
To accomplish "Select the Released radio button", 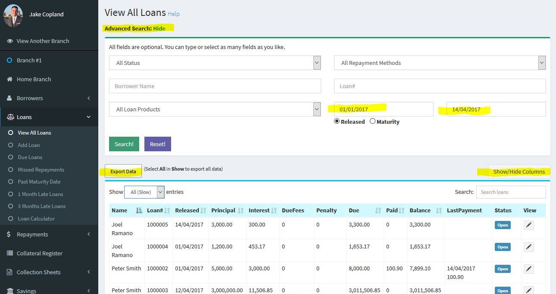I will (x=337, y=122).
